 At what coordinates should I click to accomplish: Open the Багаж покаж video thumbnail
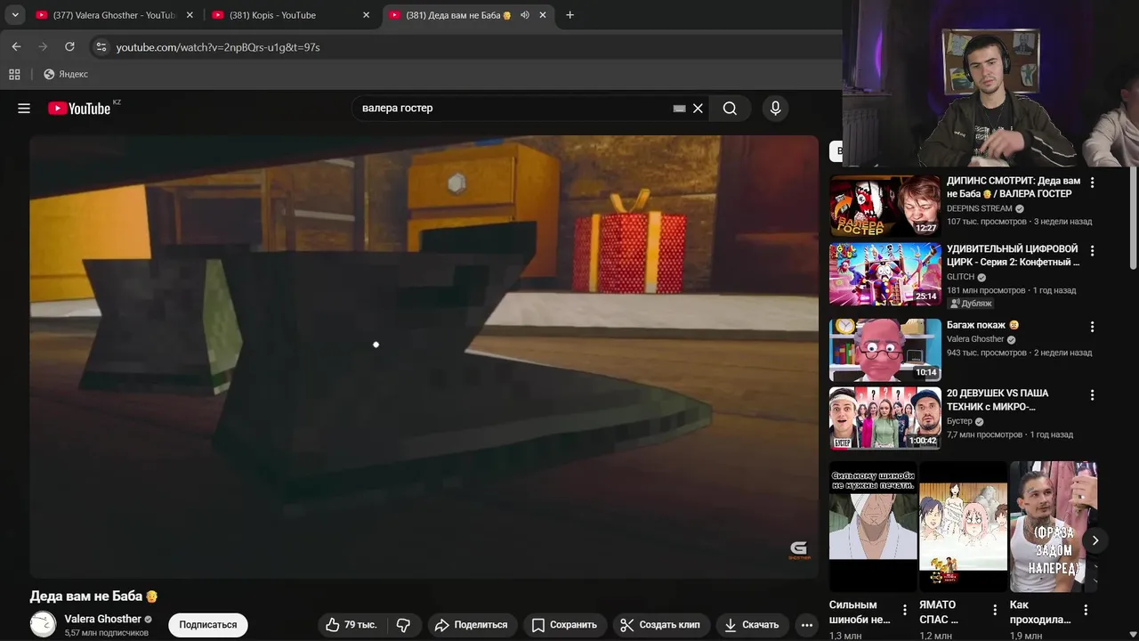click(885, 350)
